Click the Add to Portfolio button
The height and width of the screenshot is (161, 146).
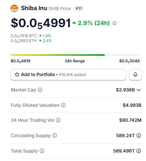tap(68, 74)
